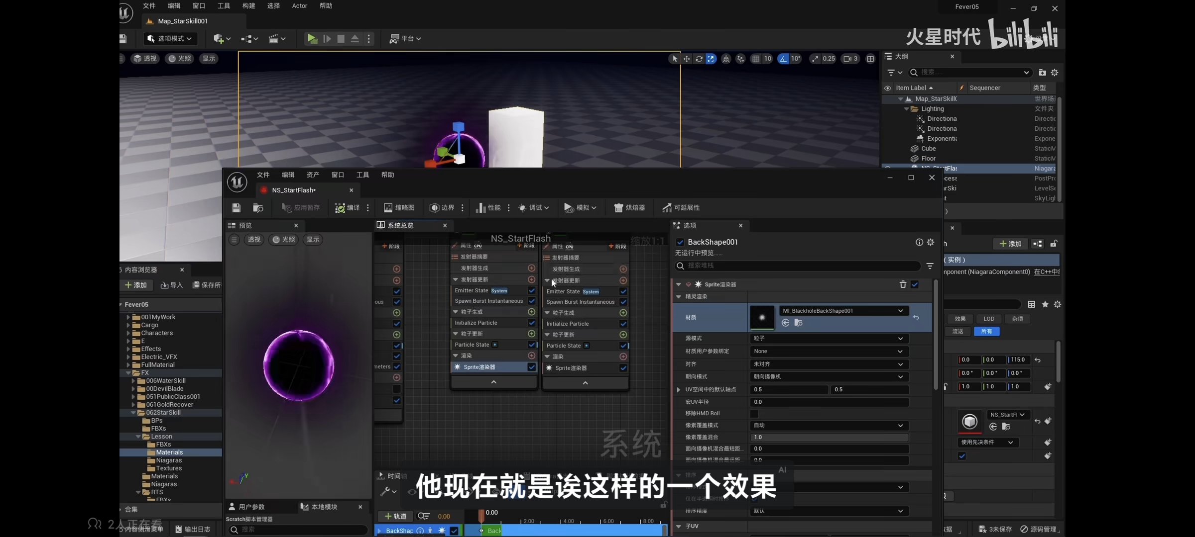Click the 编译 compile icon
Screen dimensions: 1195x537
click(x=340, y=208)
